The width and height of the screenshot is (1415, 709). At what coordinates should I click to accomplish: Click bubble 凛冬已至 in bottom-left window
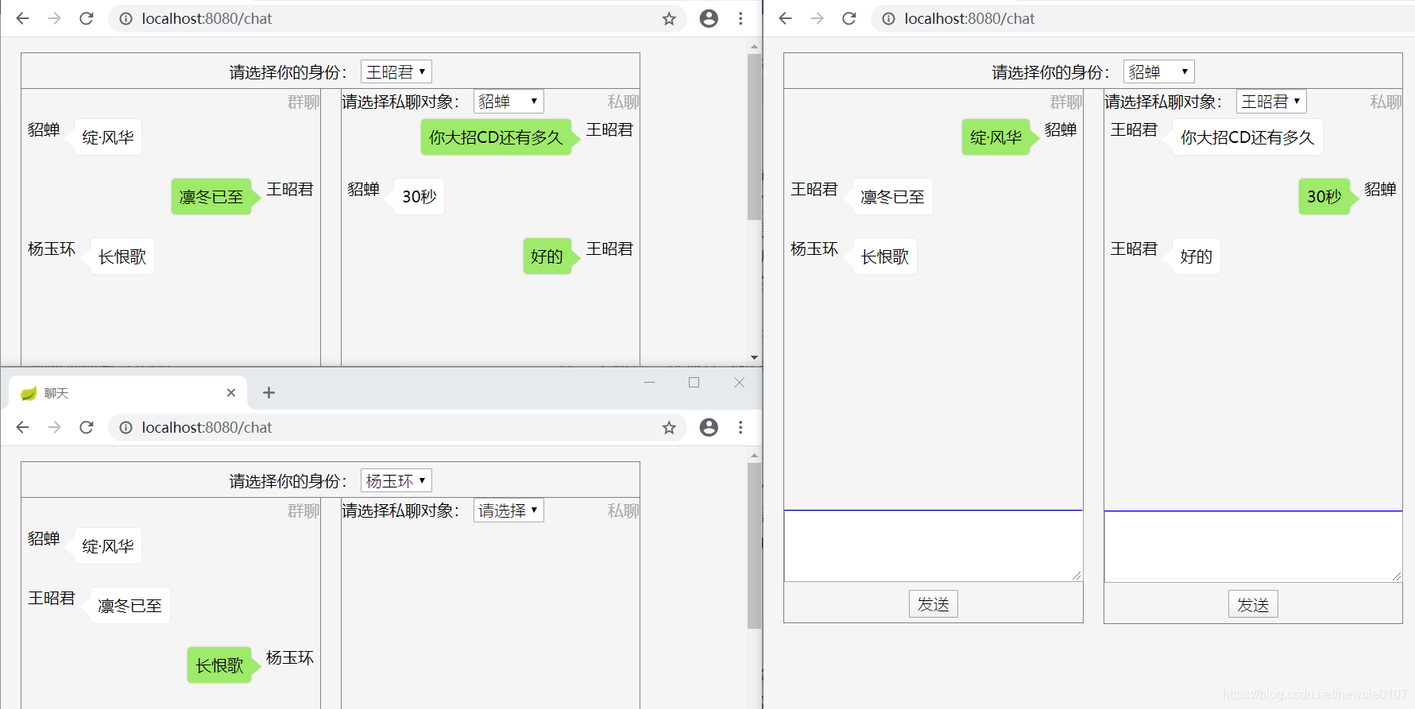[130, 606]
